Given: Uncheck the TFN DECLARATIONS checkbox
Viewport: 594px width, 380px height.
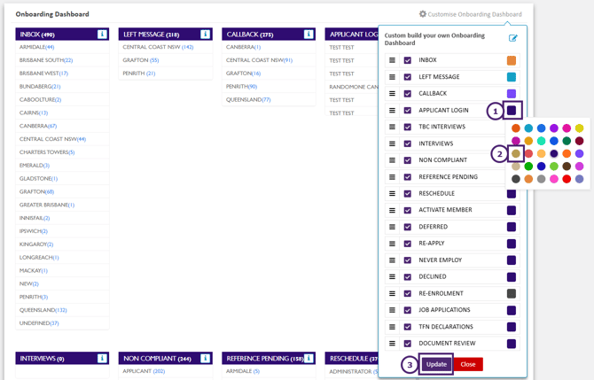Looking at the screenshot, I should [x=408, y=327].
